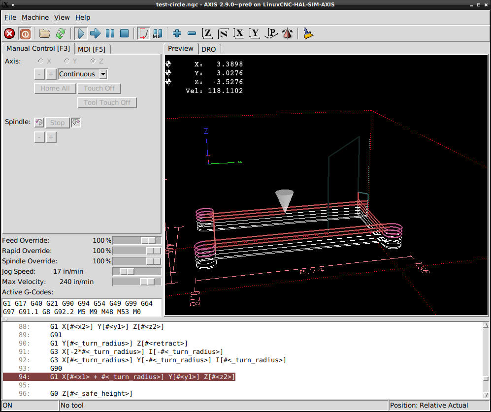Pause program execution
This screenshot has width=491, height=412.
[110, 33]
